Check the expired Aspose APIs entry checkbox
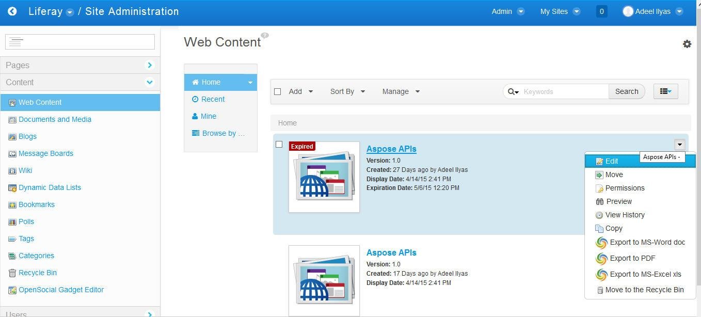This screenshot has height=317, width=701. [279, 145]
